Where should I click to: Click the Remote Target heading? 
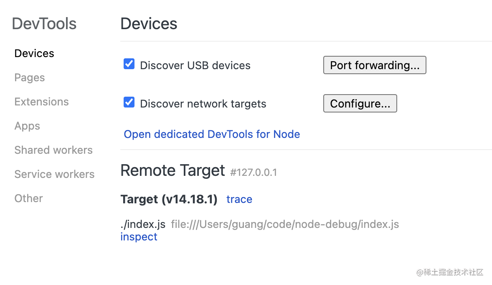(x=172, y=170)
